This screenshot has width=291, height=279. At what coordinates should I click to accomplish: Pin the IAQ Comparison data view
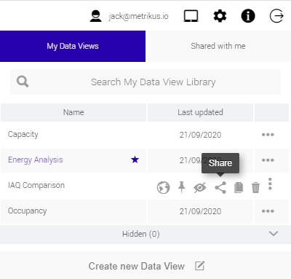click(181, 187)
